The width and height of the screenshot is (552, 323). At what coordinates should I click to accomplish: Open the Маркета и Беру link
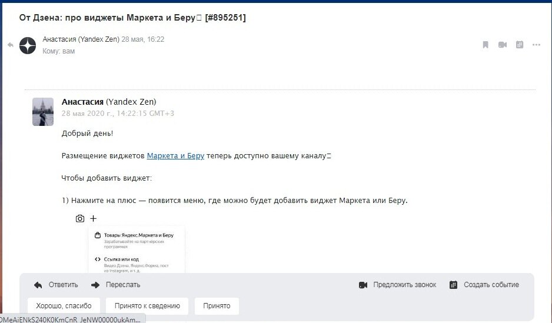175,155
